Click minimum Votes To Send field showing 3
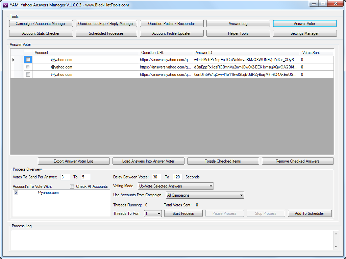Viewport: 346px width, 259px height. tap(65, 177)
